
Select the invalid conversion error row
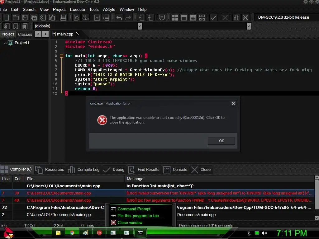coord(157,193)
